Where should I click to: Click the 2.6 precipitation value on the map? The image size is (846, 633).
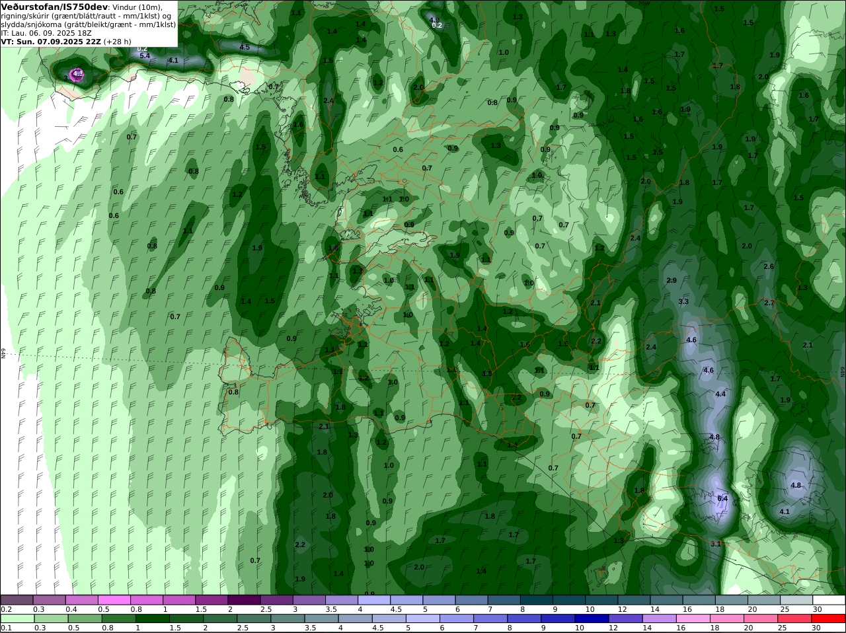pyautogui.click(x=769, y=266)
